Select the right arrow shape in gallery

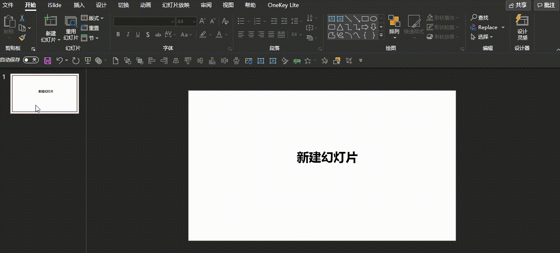click(x=365, y=27)
